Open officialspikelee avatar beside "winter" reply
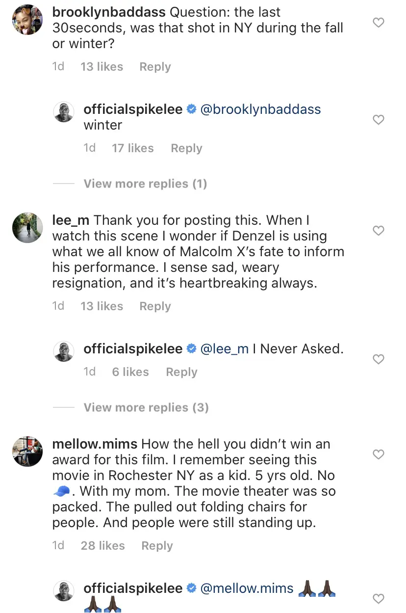Screen dimensions: 406x613 63,113
